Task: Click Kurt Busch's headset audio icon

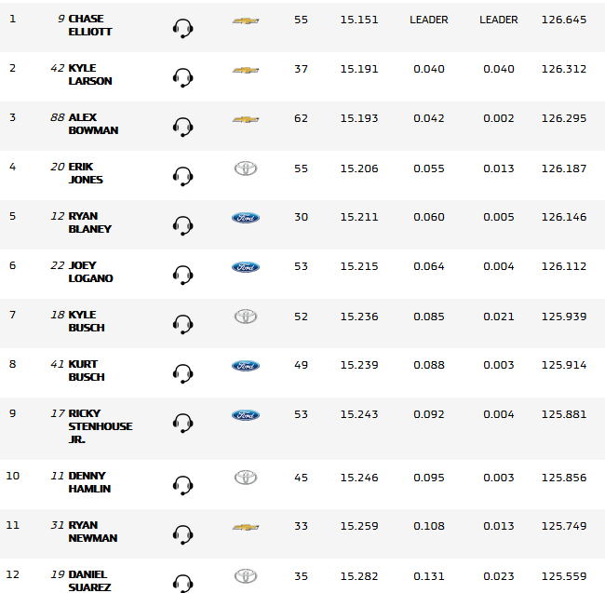Action: tap(183, 373)
